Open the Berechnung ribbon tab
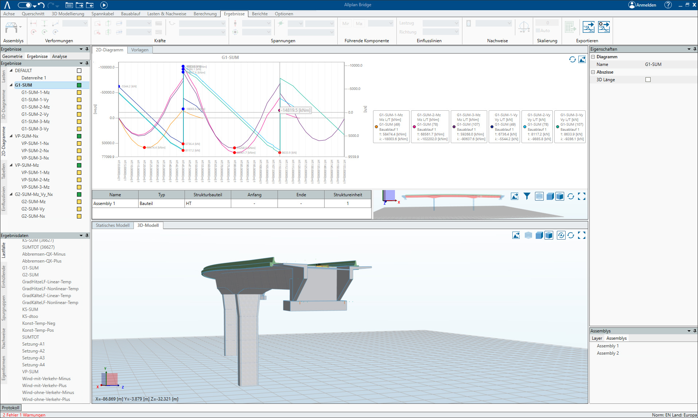The width and height of the screenshot is (698, 418). [205, 14]
